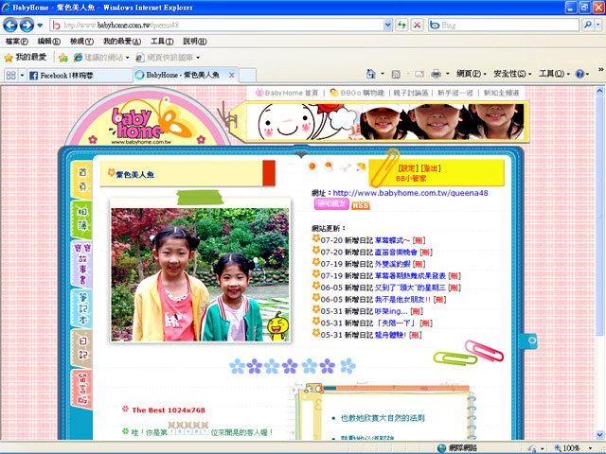Click into the Bing search box
Image resolution: width=606 pixels, height=454 pixels.
pos(503,26)
